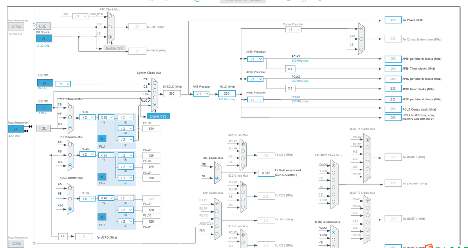
Task: Click the PLL1Q 250 output field
Action: [x=151, y=128]
